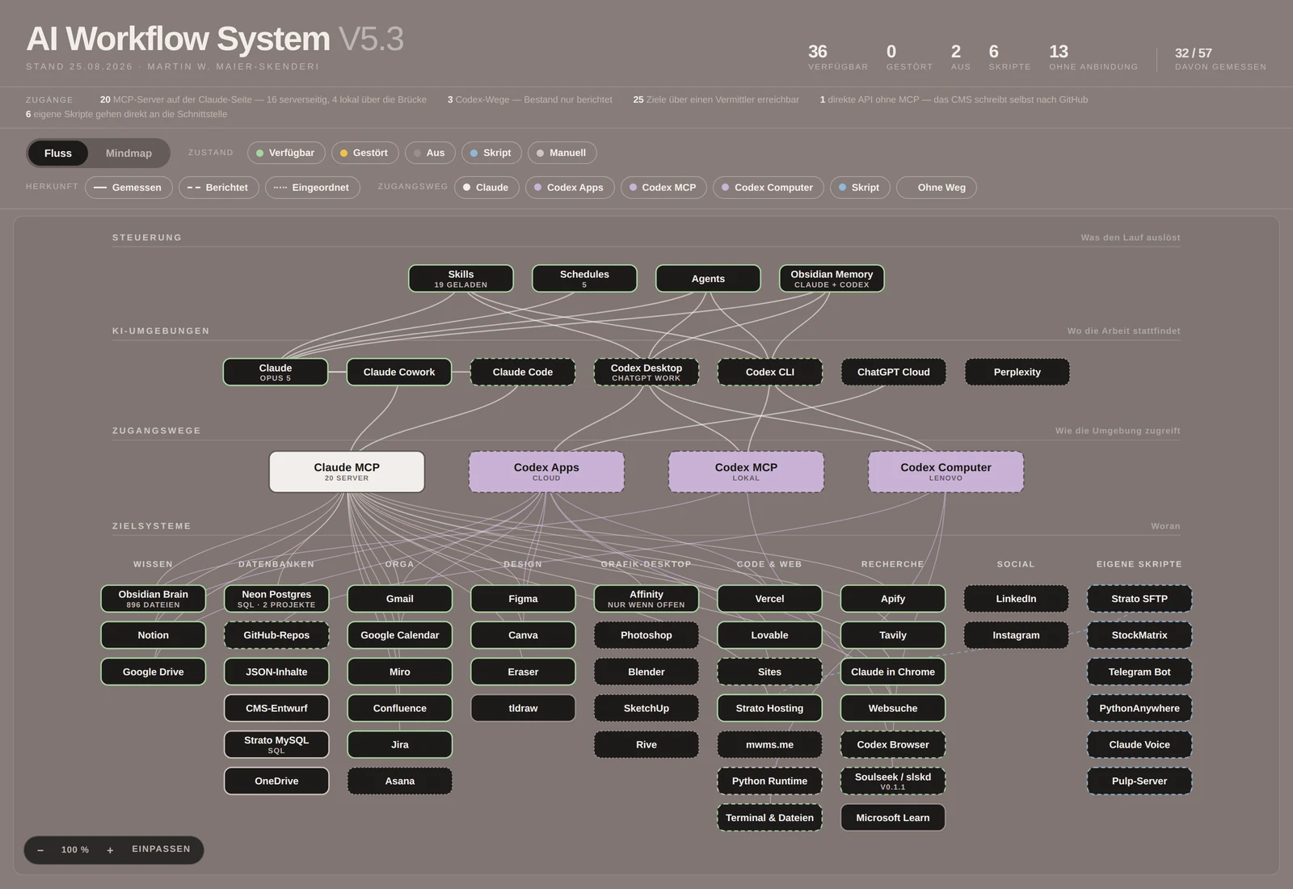
Task: Click the Codex Apps Cloud node
Action: coord(546,472)
